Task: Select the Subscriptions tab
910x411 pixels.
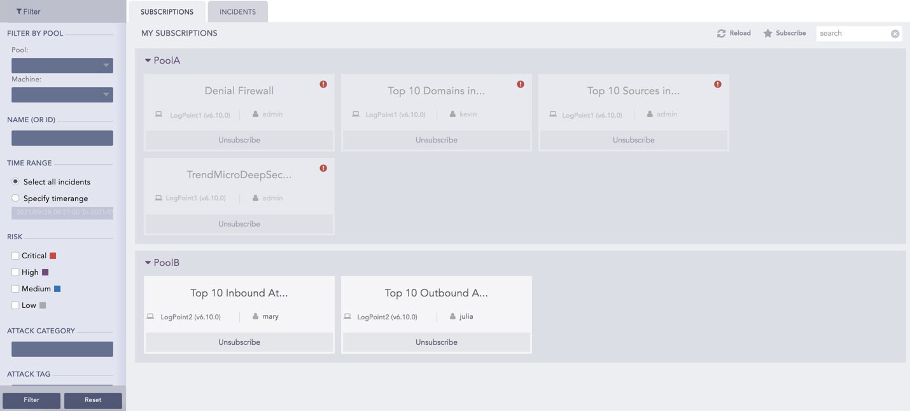Action: click(167, 11)
